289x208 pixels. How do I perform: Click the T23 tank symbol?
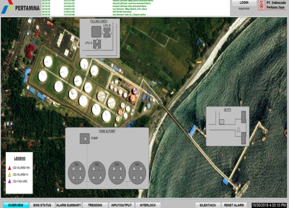(117, 173)
